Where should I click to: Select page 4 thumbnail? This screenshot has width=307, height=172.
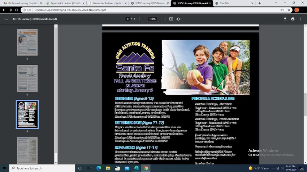click(x=27, y=150)
